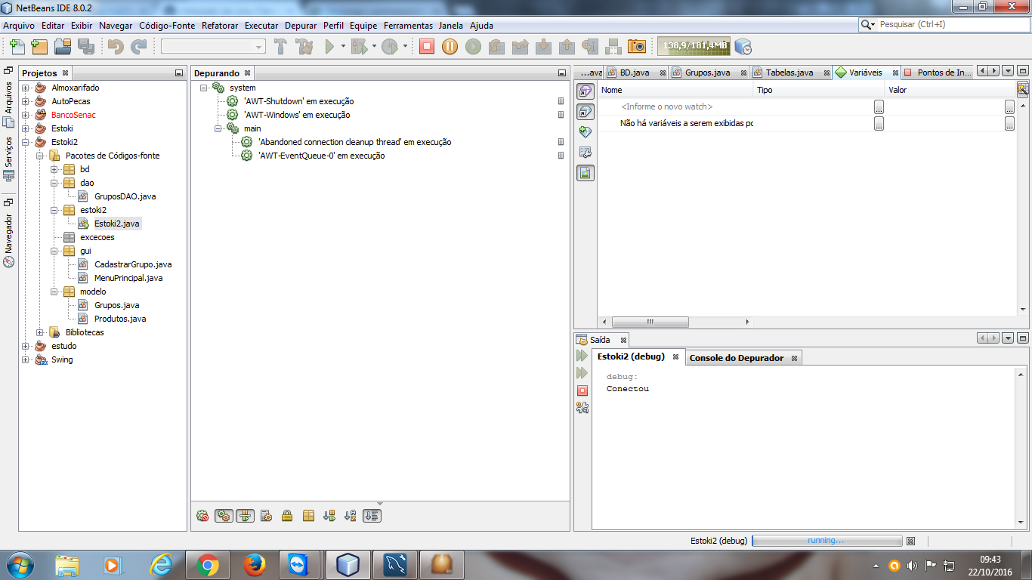Screen dimensions: 1032x580
Task: Toggle the show-less threads gear icon with red badge
Action: pyautogui.click(x=202, y=516)
